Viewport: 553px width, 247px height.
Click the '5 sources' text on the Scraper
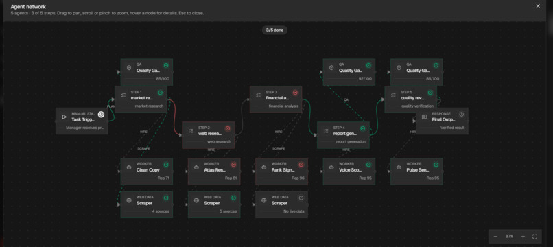point(228,211)
